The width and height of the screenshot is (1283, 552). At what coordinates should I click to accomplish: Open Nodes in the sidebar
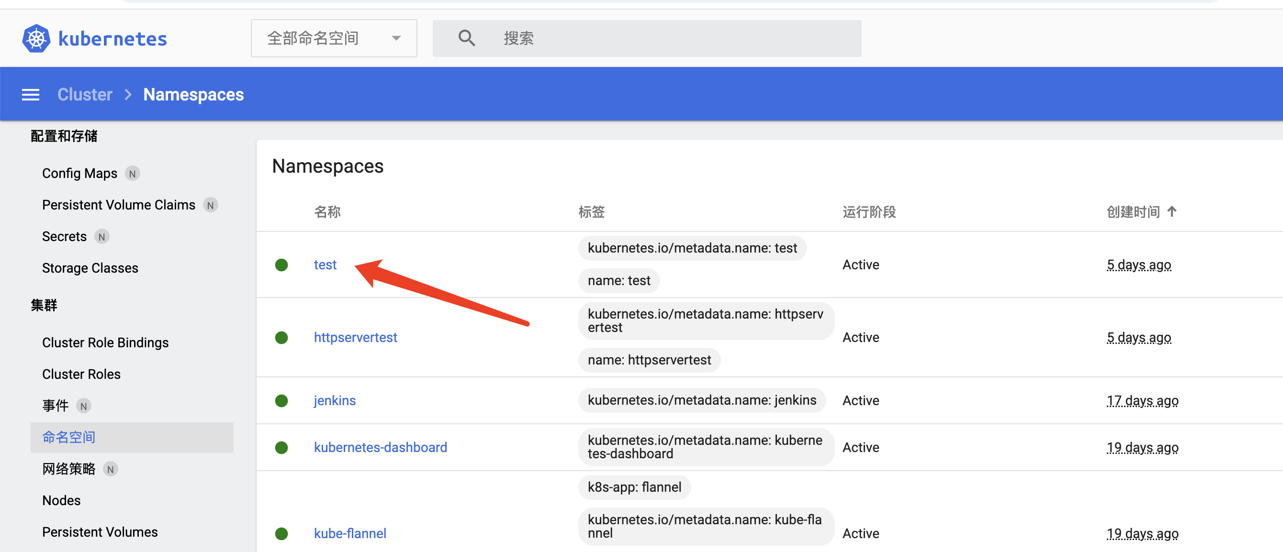(61, 501)
